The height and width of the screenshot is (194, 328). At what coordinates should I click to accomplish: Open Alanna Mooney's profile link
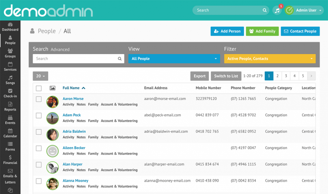click(x=75, y=181)
